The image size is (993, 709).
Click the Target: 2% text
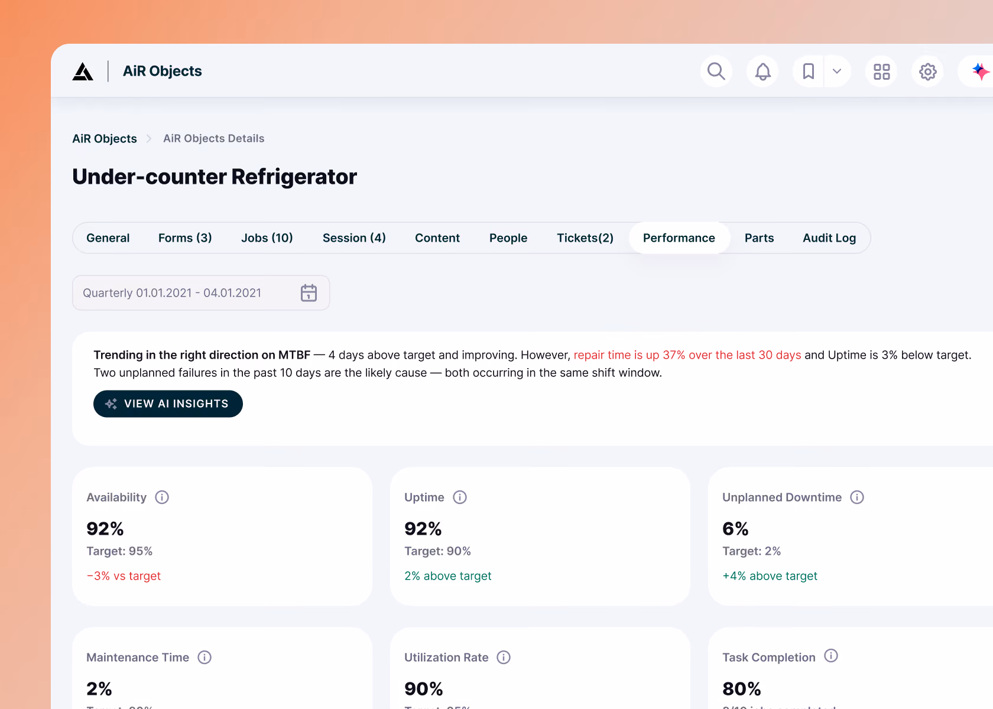pos(751,551)
